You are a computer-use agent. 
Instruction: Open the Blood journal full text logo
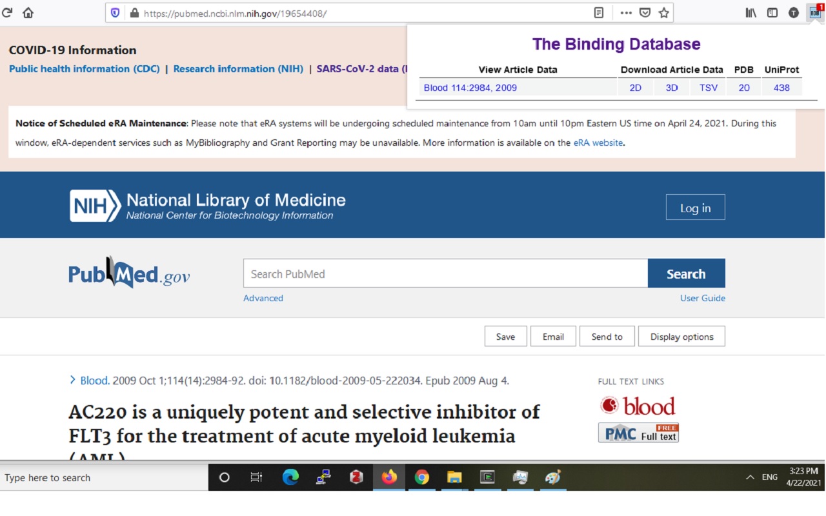coord(638,406)
